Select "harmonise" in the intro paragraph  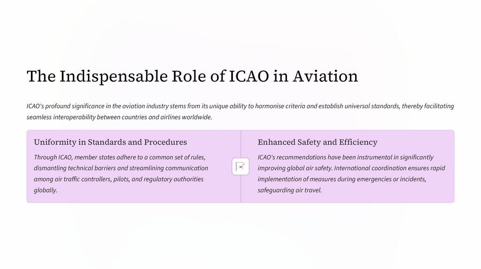[287, 106]
